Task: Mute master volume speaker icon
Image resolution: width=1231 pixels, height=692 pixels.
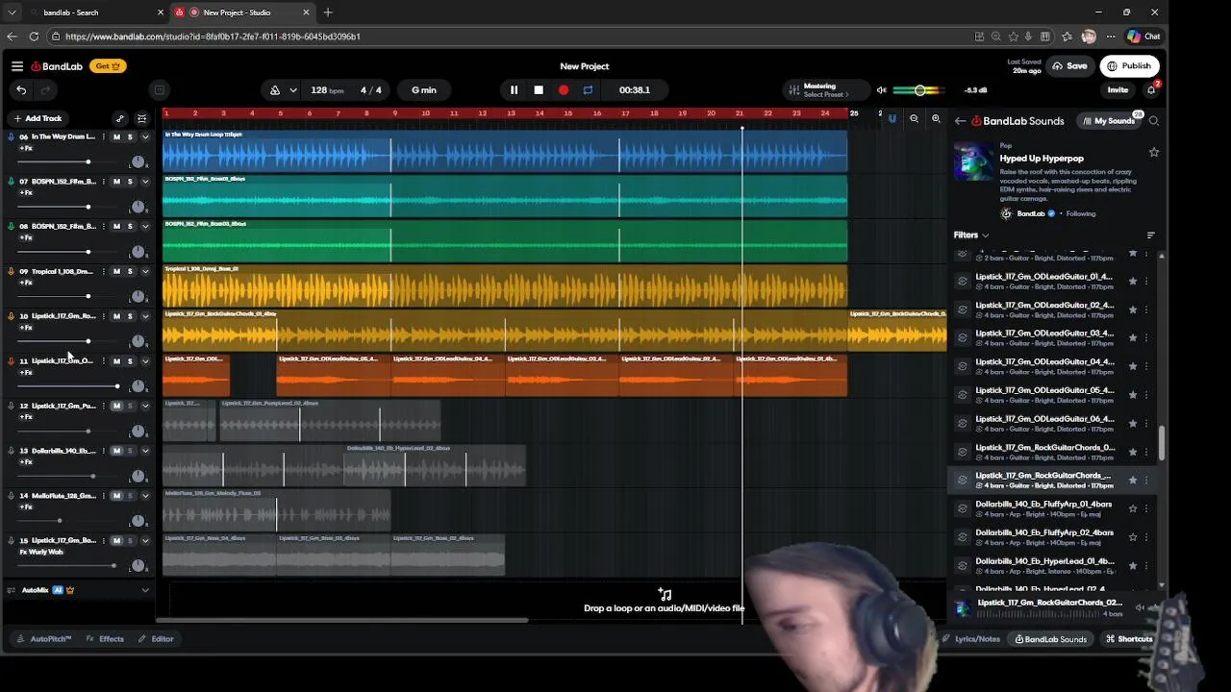Action: pos(881,90)
